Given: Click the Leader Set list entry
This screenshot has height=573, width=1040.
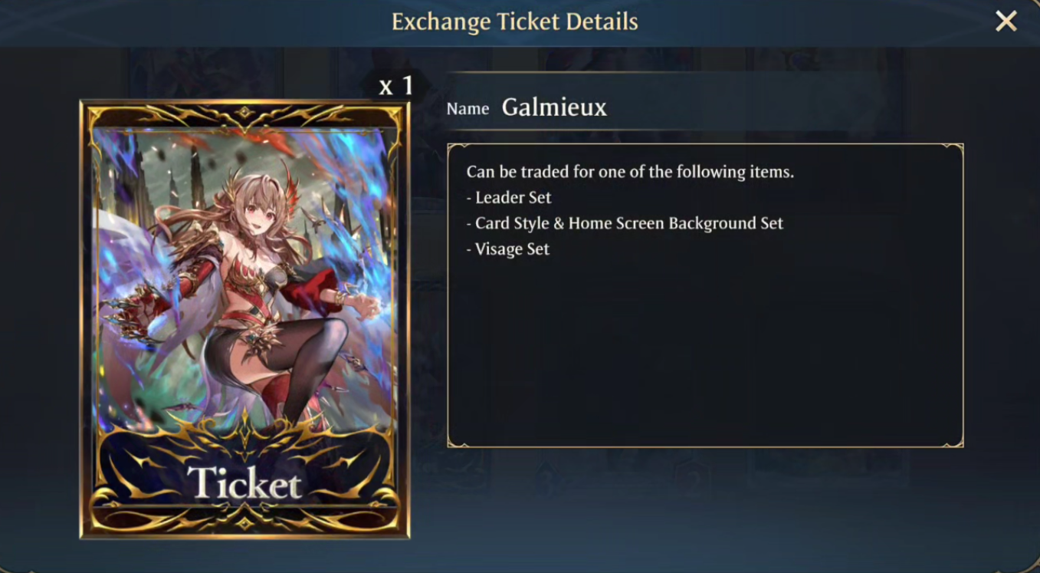Looking at the screenshot, I should point(509,197).
